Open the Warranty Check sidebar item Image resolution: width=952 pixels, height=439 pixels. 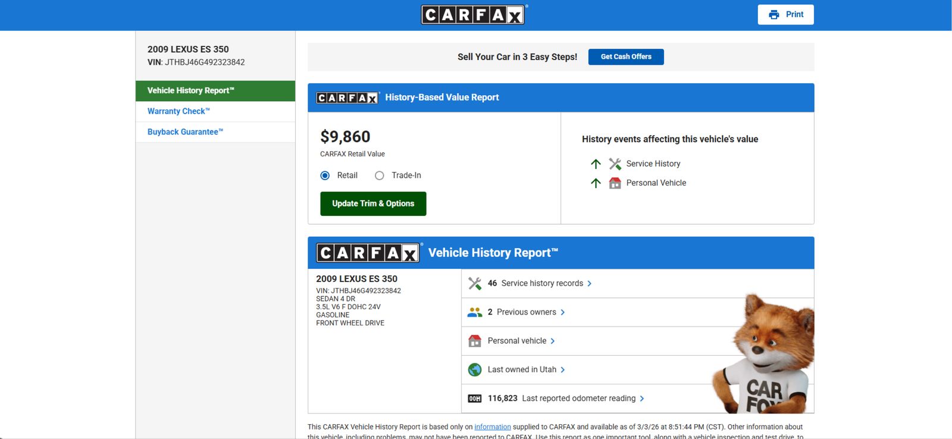coord(178,111)
